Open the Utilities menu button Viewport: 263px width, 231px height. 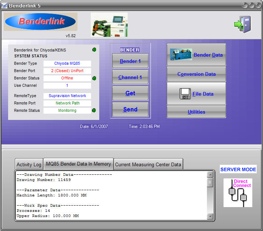pos(196,112)
